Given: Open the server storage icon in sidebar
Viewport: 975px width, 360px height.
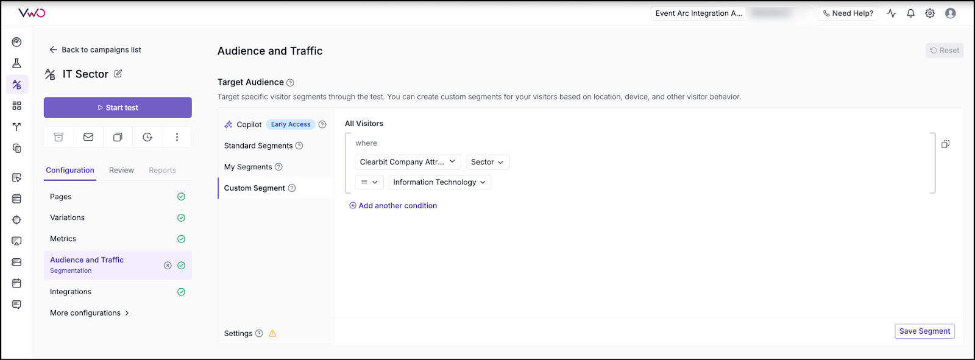Looking at the screenshot, I should [16, 262].
